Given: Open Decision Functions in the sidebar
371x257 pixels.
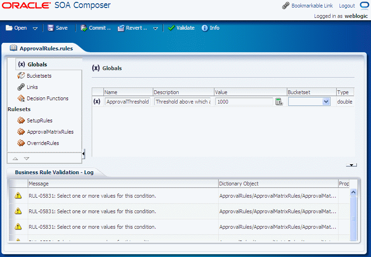Looking at the screenshot, I should tap(47, 98).
